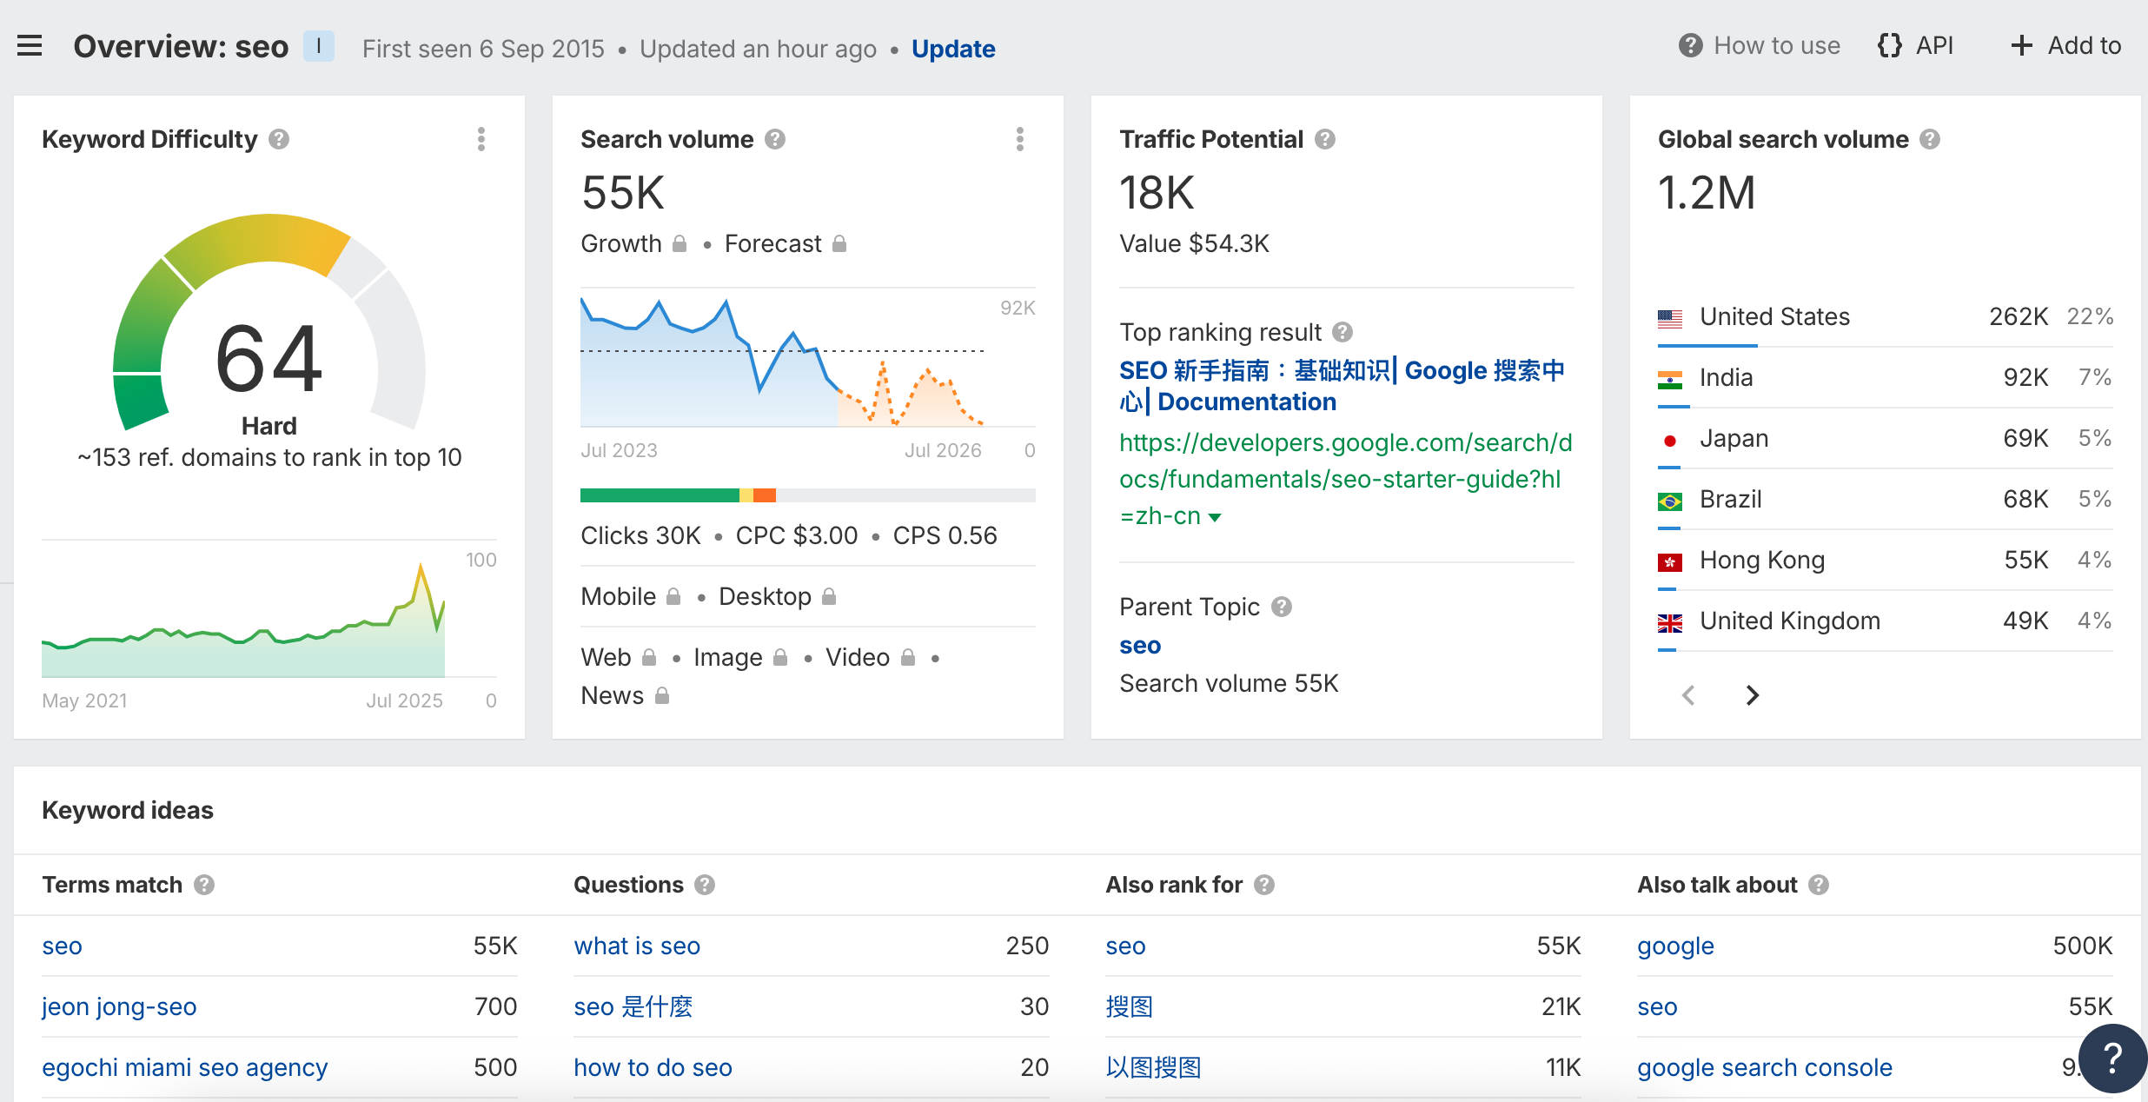This screenshot has width=2148, height=1102.
Task: Click the Add to button
Action: click(x=2066, y=45)
